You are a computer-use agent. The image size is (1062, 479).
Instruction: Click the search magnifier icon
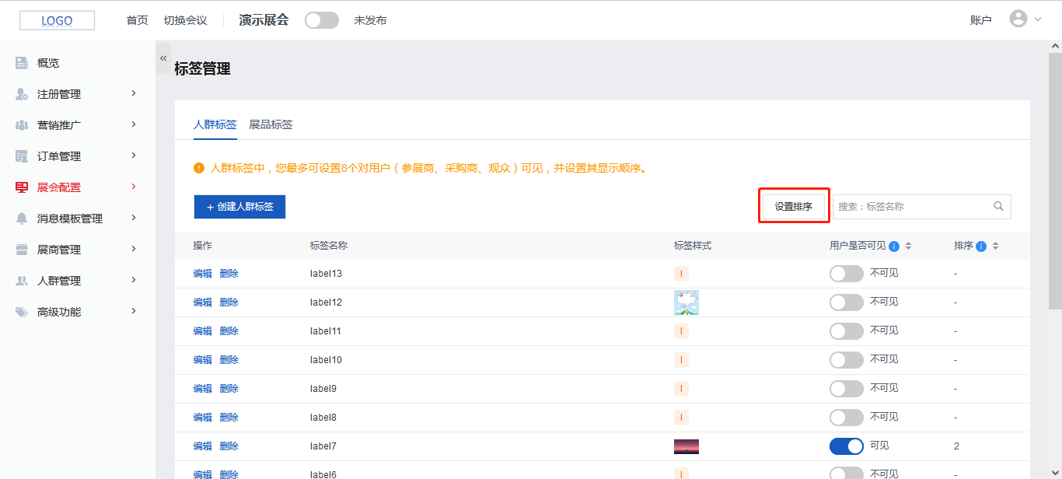click(x=998, y=206)
